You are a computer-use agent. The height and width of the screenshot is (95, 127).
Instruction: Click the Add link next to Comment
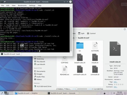point(115,87)
